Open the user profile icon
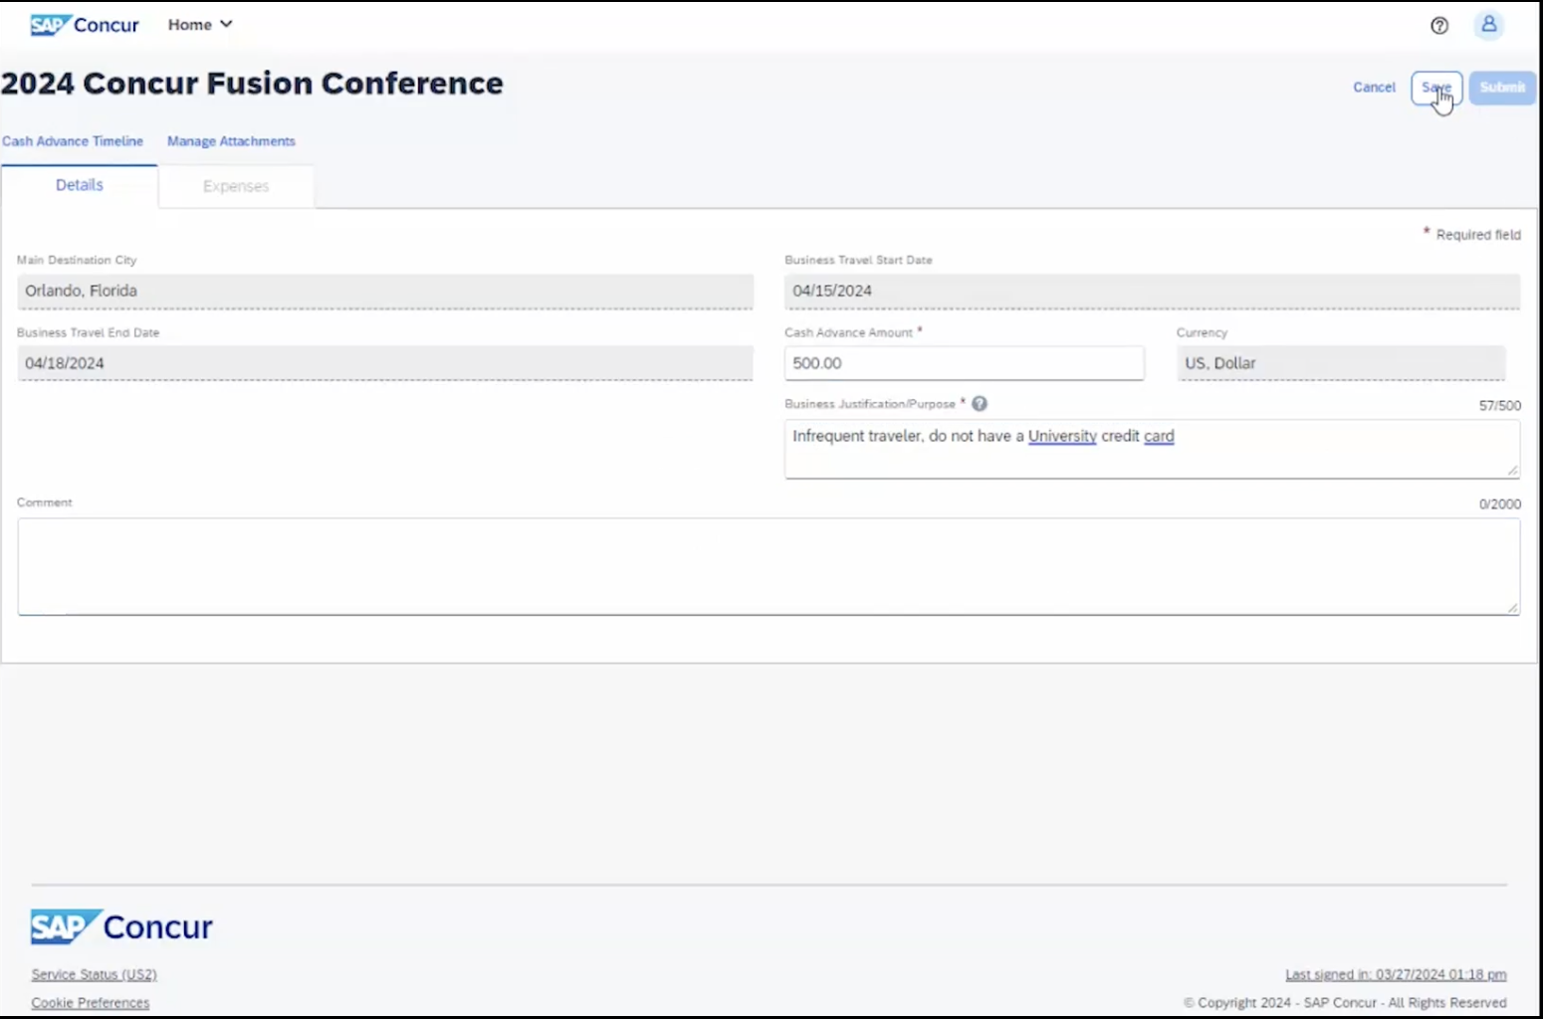Screen dimensions: 1543x1019 coord(1489,24)
